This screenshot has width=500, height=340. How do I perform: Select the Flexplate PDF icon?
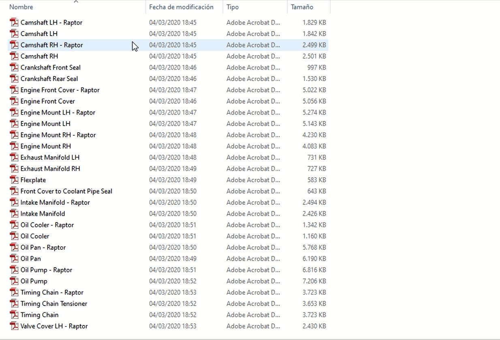pyautogui.click(x=14, y=180)
